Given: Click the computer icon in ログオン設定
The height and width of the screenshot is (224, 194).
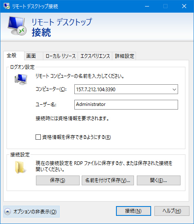Looking at the screenshot, I should click(21, 79).
